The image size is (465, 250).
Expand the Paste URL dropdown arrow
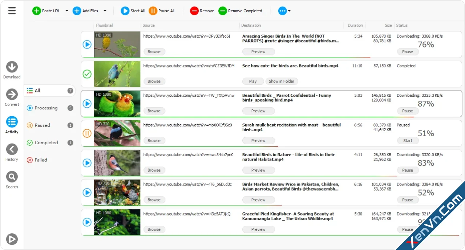[67, 11]
